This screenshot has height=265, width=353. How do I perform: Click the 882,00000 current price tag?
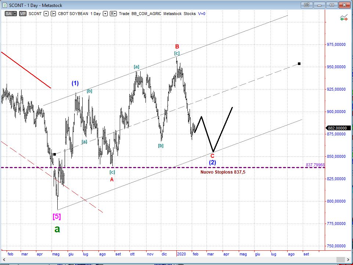coord(338,128)
